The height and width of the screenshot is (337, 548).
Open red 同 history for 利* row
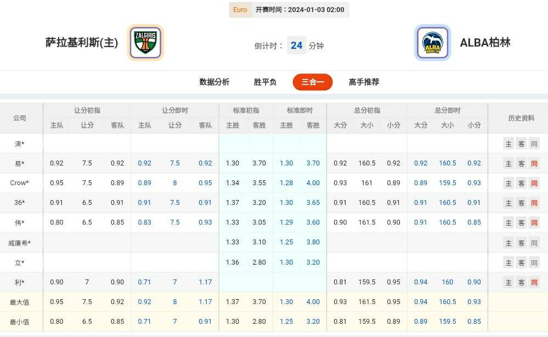coord(534,282)
